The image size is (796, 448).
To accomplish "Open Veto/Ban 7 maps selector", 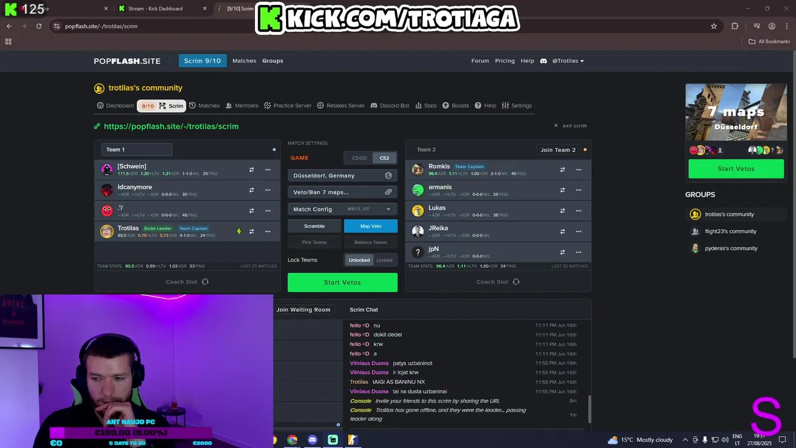I will click(x=343, y=192).
